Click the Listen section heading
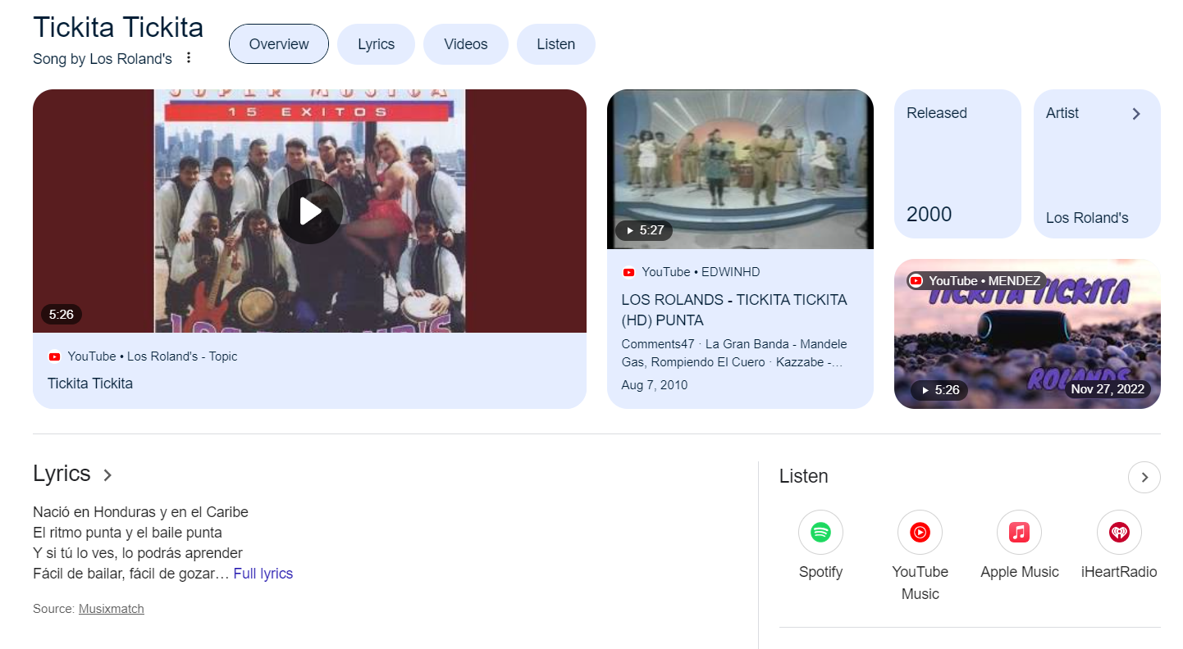This screenshot has width=1183, height=649. pyautogui.click(x=804, y=476)
